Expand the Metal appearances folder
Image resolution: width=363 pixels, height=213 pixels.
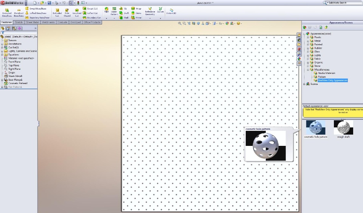click(308, 41)
